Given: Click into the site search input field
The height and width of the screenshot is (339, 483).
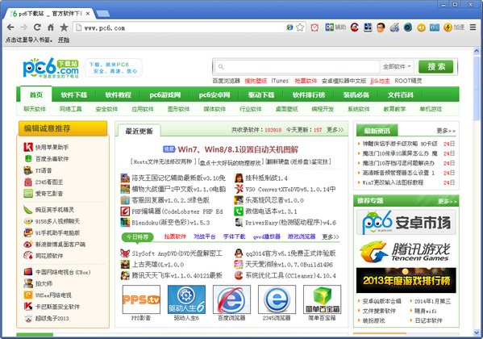Looking at the screenshot, I should (x=297, y=66).
